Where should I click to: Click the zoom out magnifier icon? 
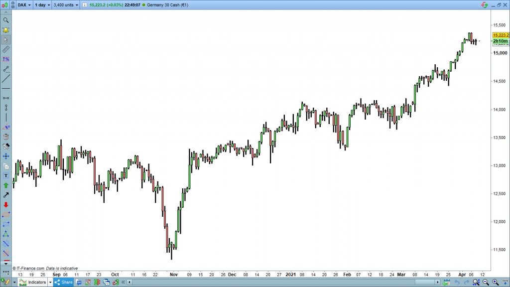[x=486, y=283]
